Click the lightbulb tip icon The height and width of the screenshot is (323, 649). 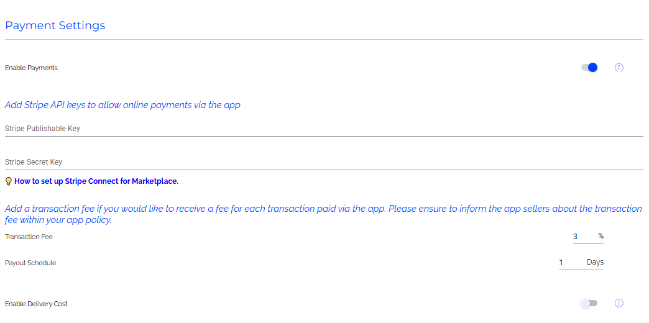tap(8, 181)
